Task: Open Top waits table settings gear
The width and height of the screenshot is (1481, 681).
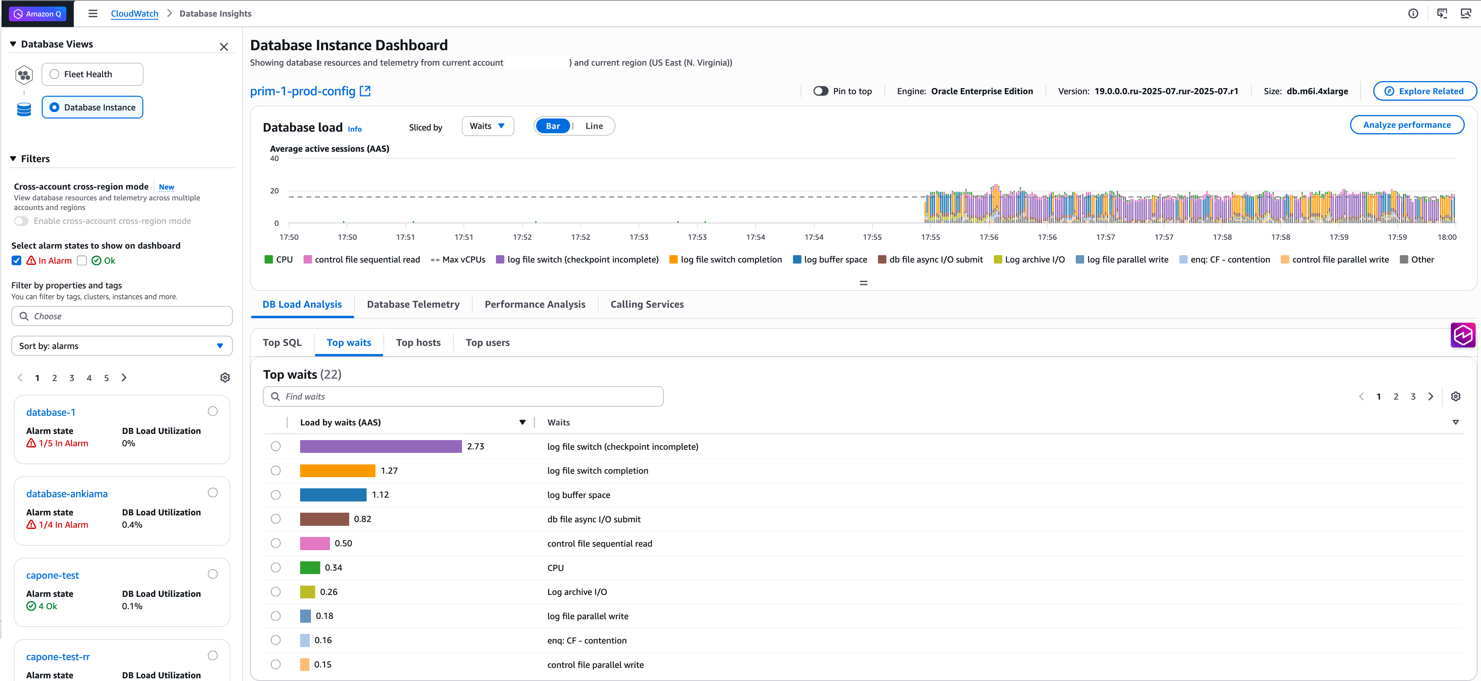Action: click(x=1455, y=396)
